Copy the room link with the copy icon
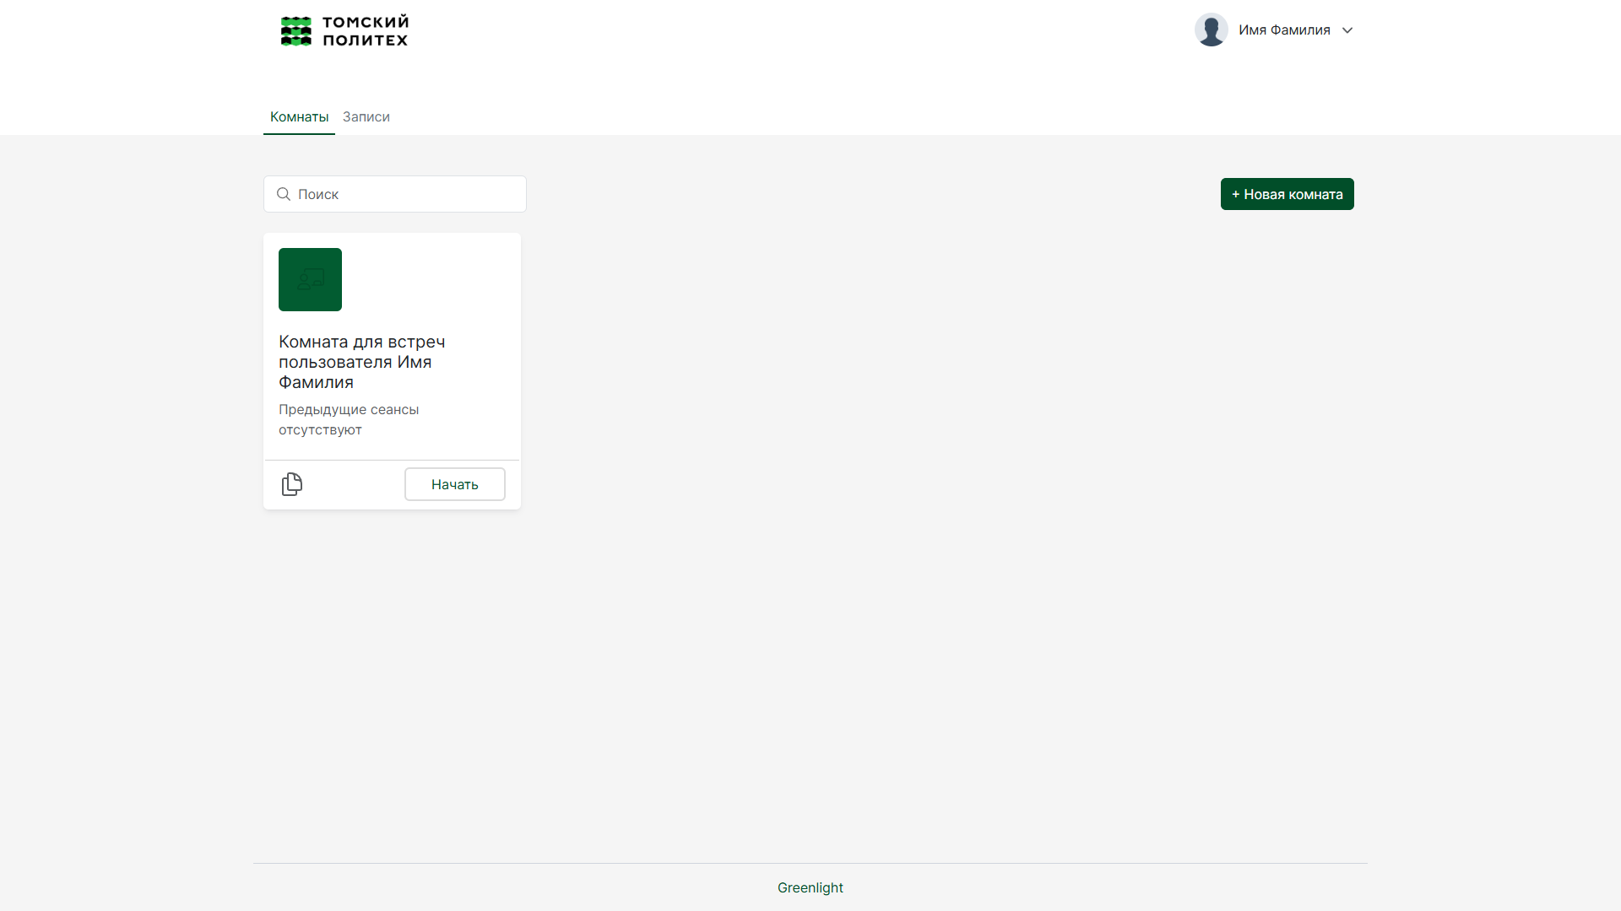 point(292,484)
